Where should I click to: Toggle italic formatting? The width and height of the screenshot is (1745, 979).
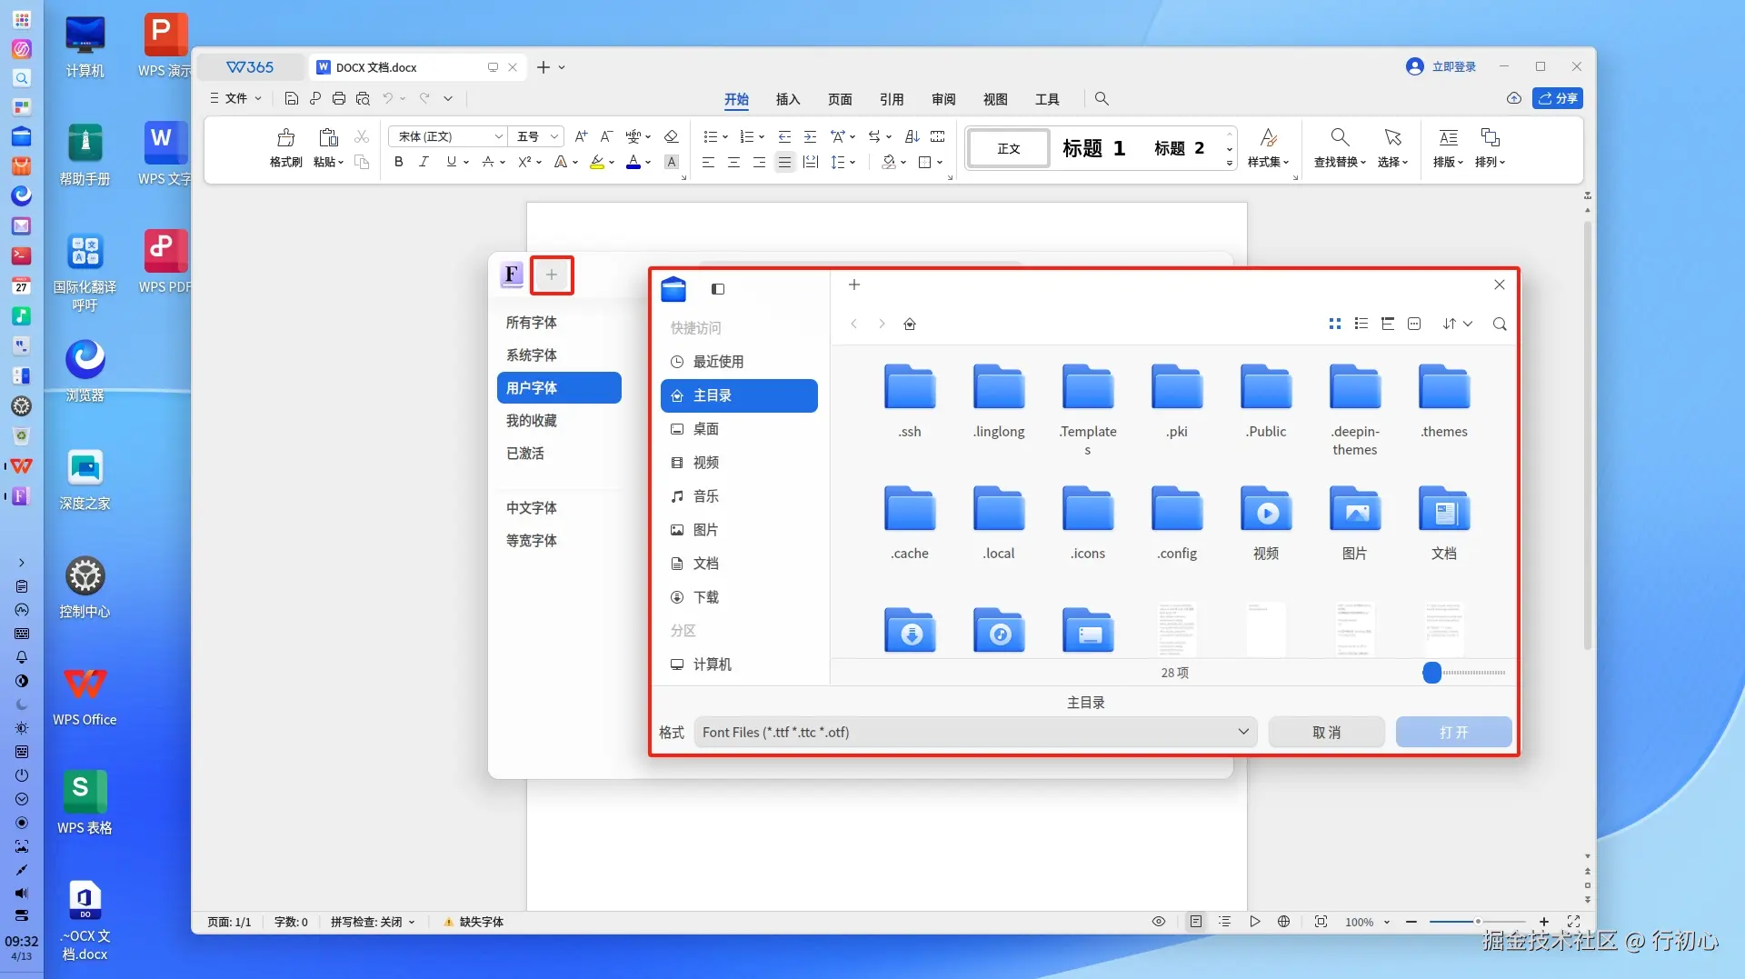424,162
